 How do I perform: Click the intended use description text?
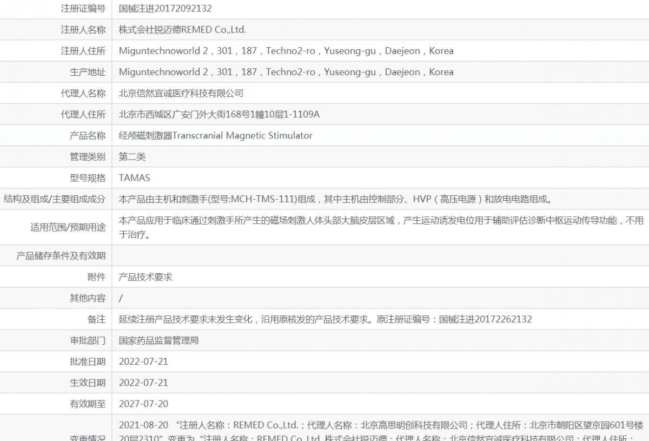pos(381,227)
